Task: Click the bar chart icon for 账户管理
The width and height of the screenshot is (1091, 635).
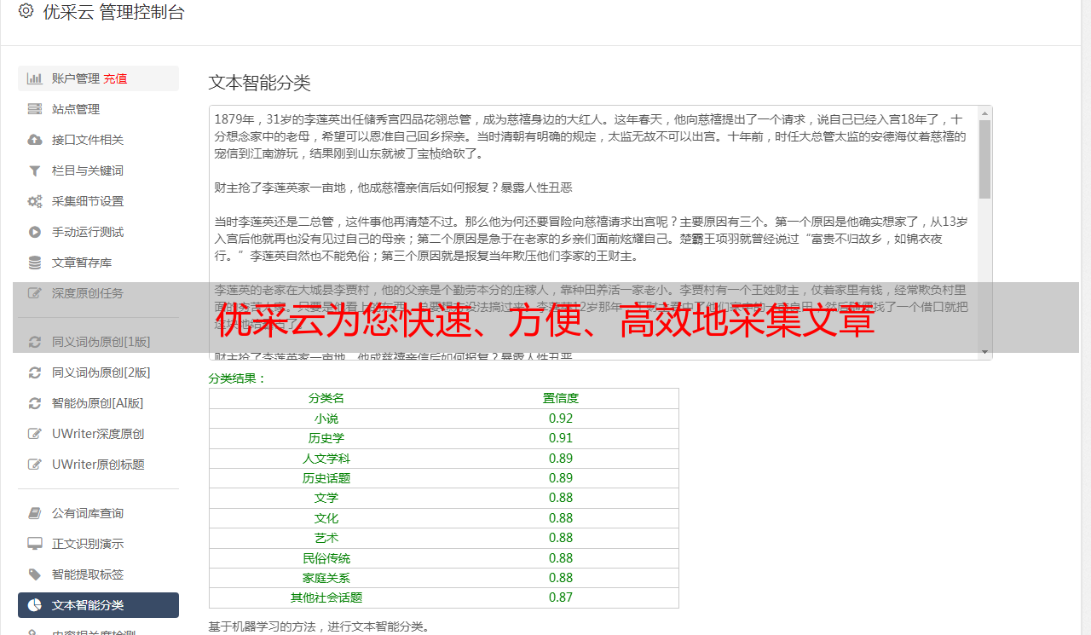Action: (35, 78)
